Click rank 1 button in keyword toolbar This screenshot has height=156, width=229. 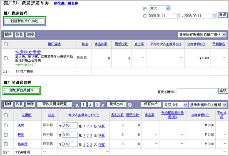pos(83,105)
